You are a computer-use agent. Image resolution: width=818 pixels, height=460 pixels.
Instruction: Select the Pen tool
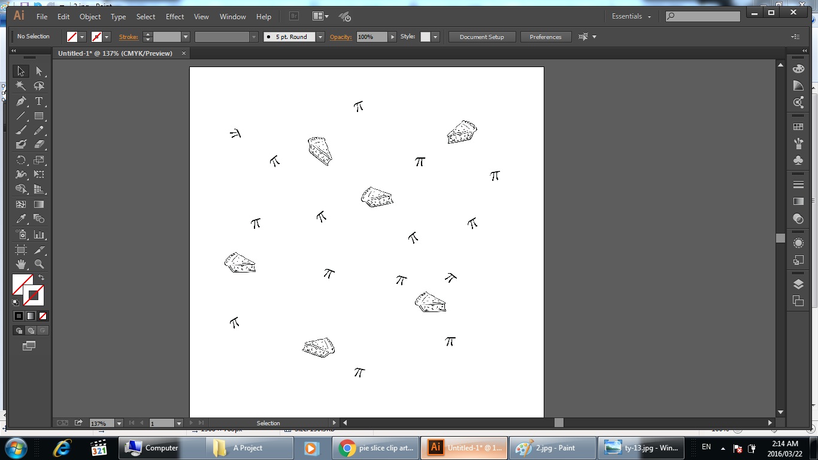[21, 101]
